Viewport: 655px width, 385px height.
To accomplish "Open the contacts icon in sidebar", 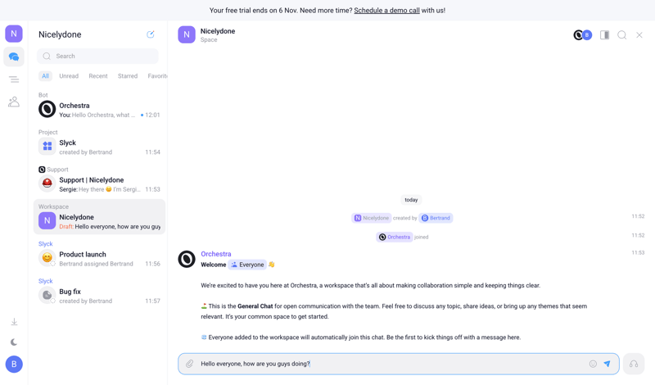I will 14,102.
